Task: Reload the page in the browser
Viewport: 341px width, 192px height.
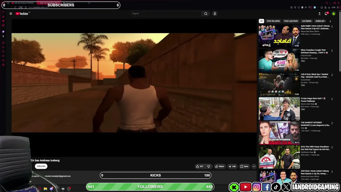Action: [15, 7]
